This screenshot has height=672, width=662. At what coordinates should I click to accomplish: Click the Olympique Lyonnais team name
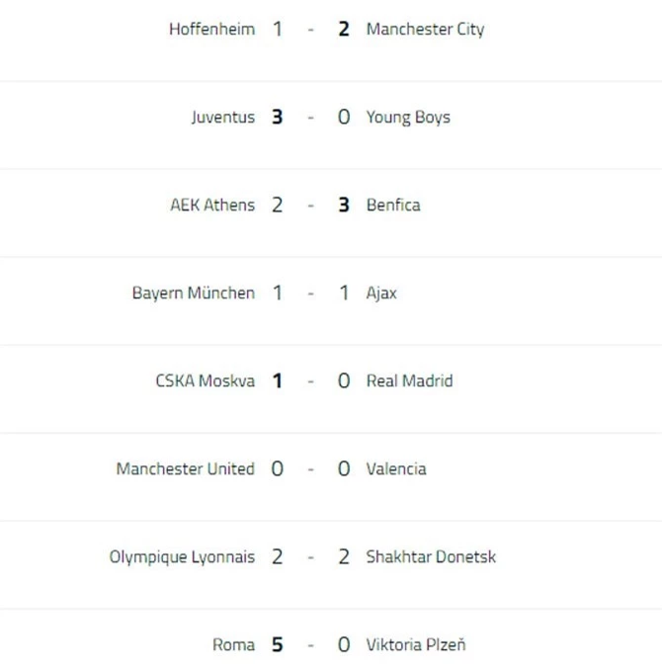pos(182,556)
